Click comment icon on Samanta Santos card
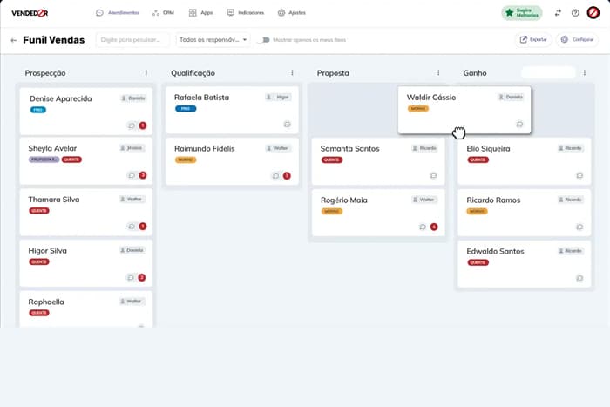Viewport: 610px width, 407px height. click(433, 175)
